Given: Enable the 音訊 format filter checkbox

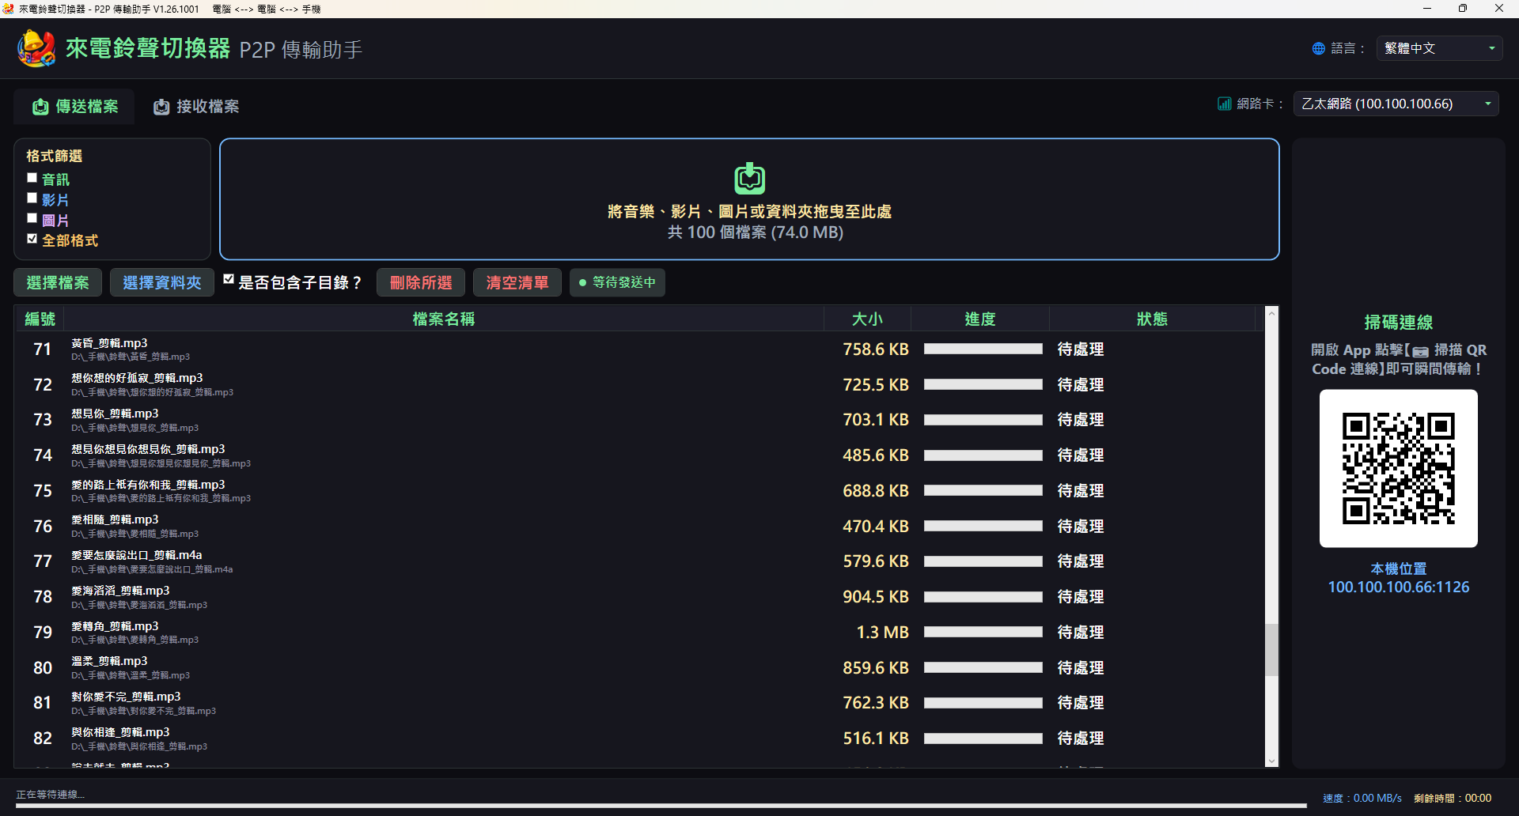Looking at the screenshot, I should pos(32,178).
